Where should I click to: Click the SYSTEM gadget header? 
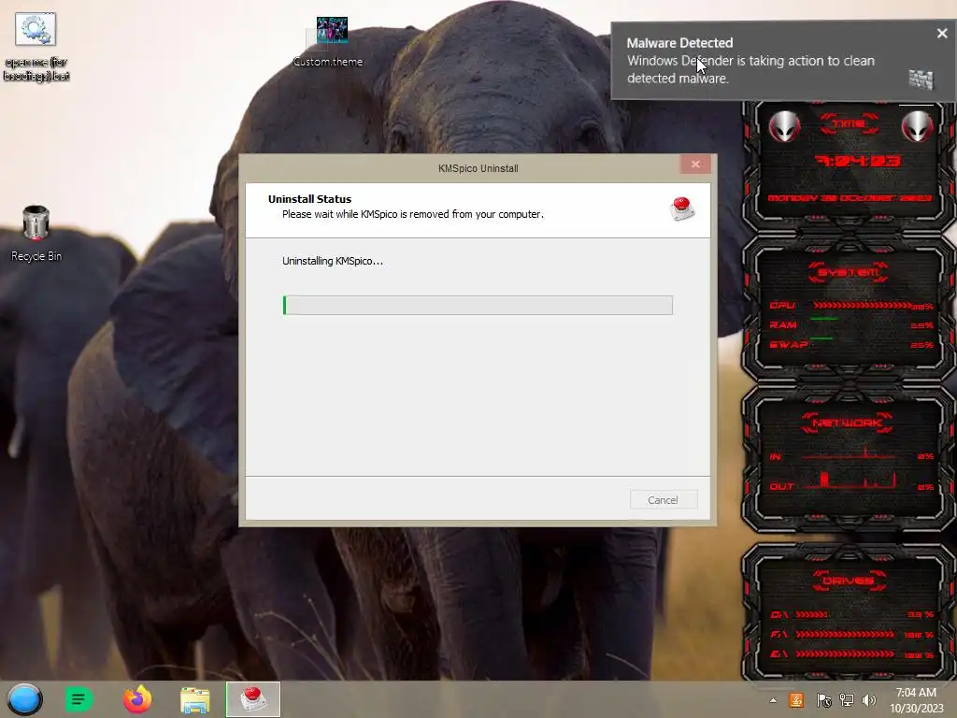point(849,272)
